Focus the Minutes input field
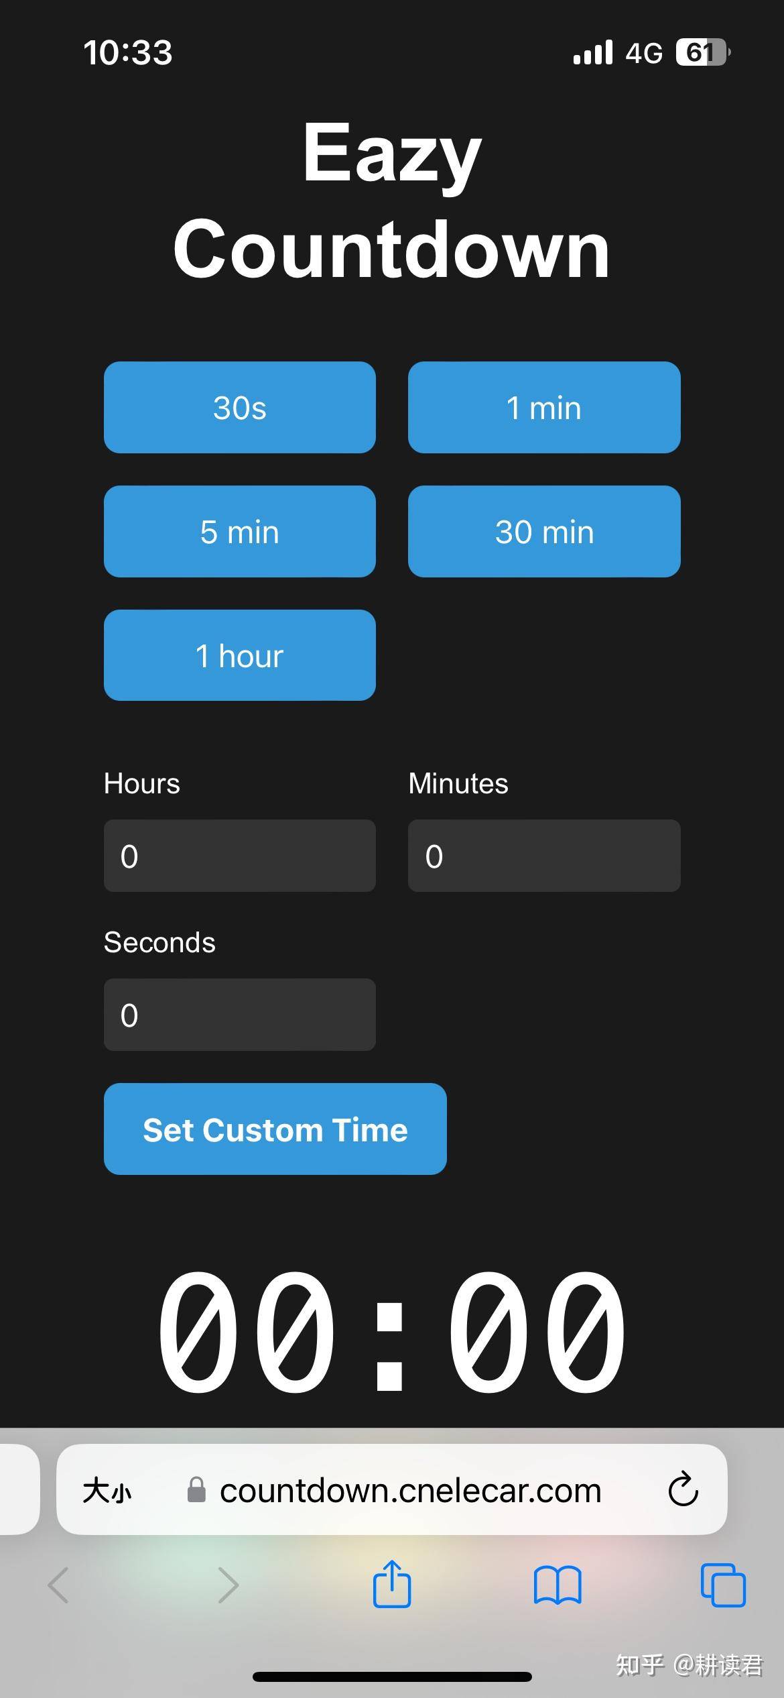The height and width of the screenshot is (1698, 784). point(544,856)
